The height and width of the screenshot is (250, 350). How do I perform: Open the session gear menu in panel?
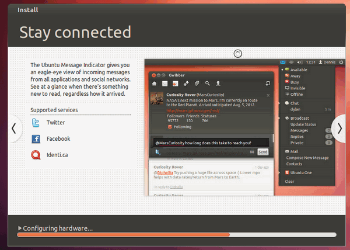coord(341,62)
